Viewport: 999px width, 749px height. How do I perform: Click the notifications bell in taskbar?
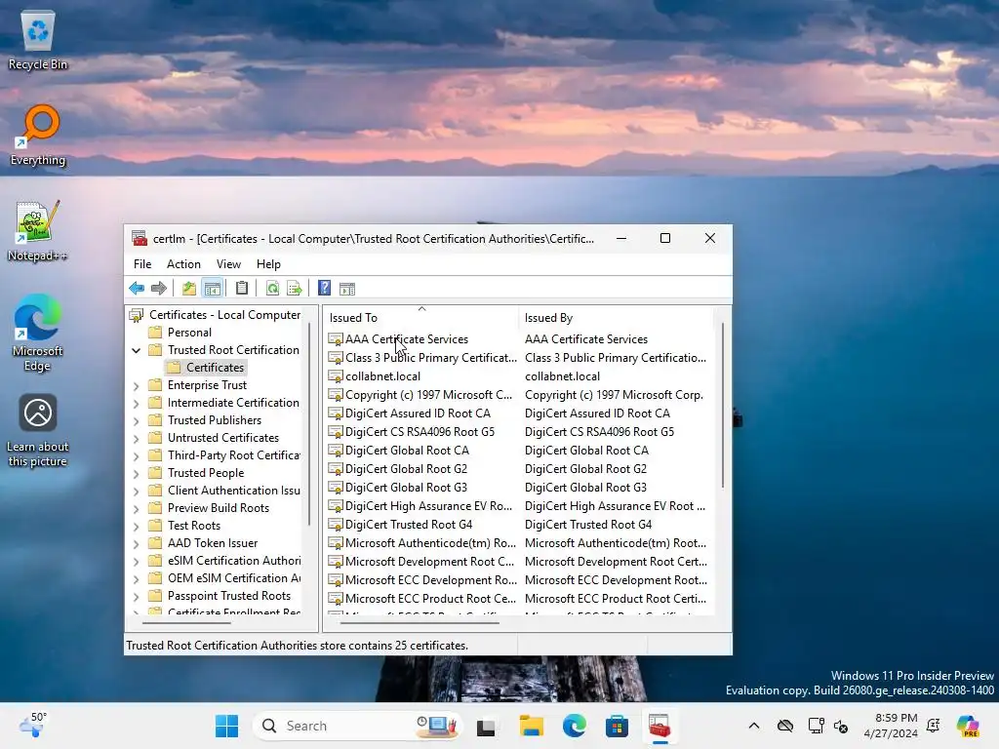[934, 726]
